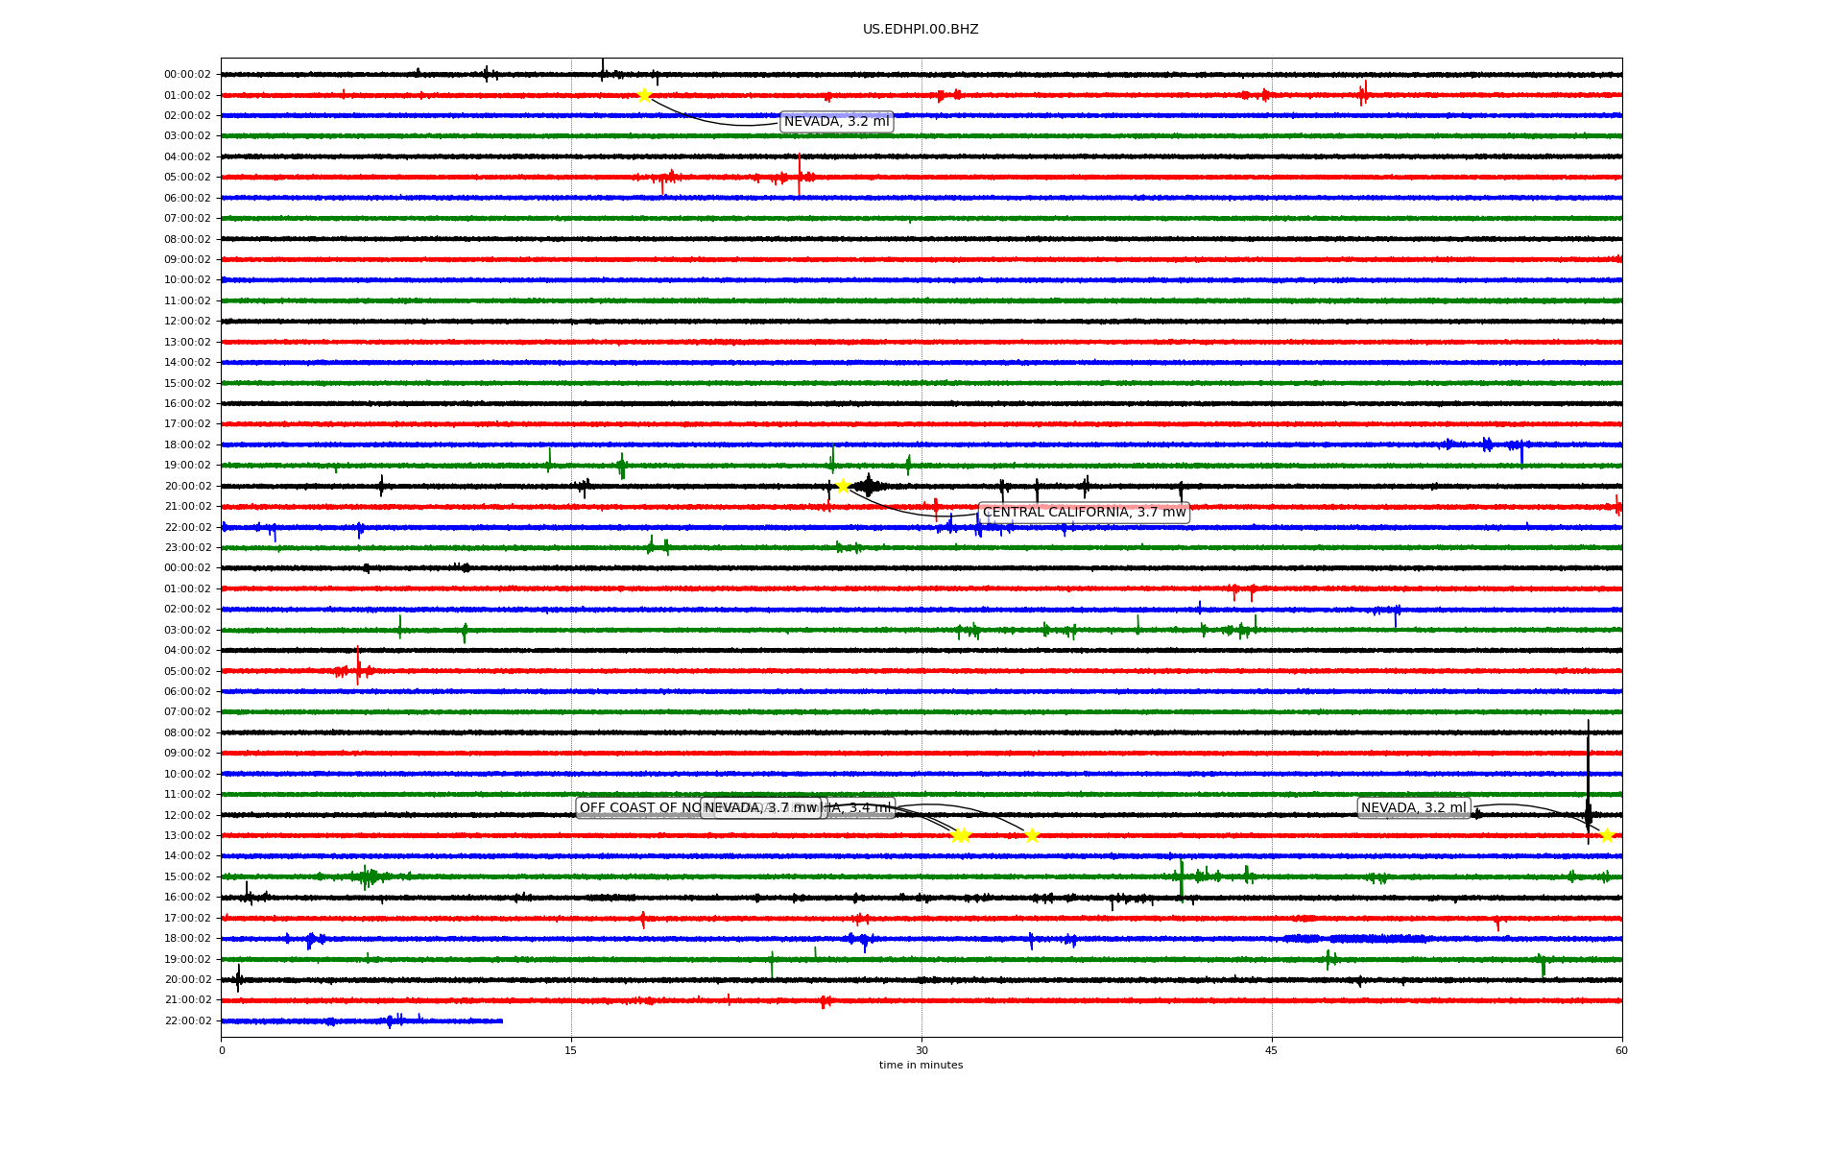
Task: Click the upper NEVADA, 3.2 ml annotation near the top
Action: pos(837,122)
